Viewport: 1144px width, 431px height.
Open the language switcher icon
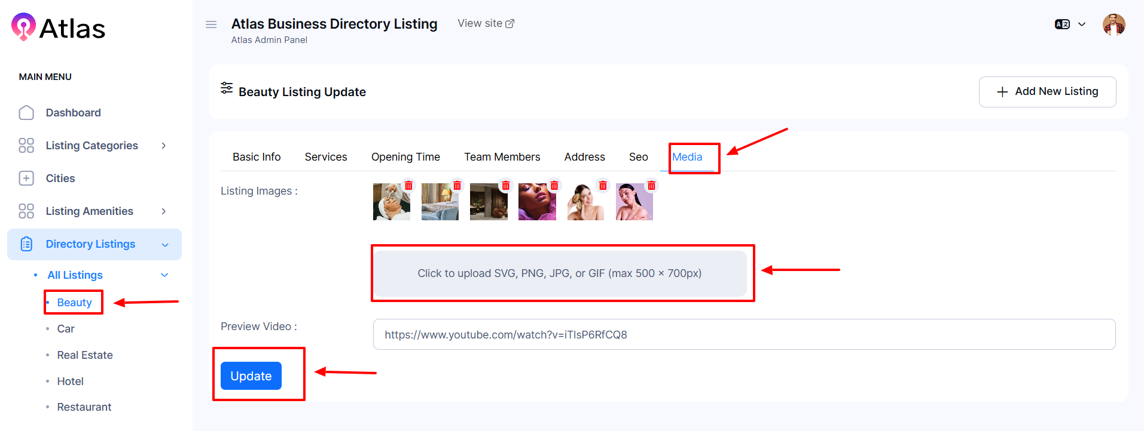[1063, 24]
